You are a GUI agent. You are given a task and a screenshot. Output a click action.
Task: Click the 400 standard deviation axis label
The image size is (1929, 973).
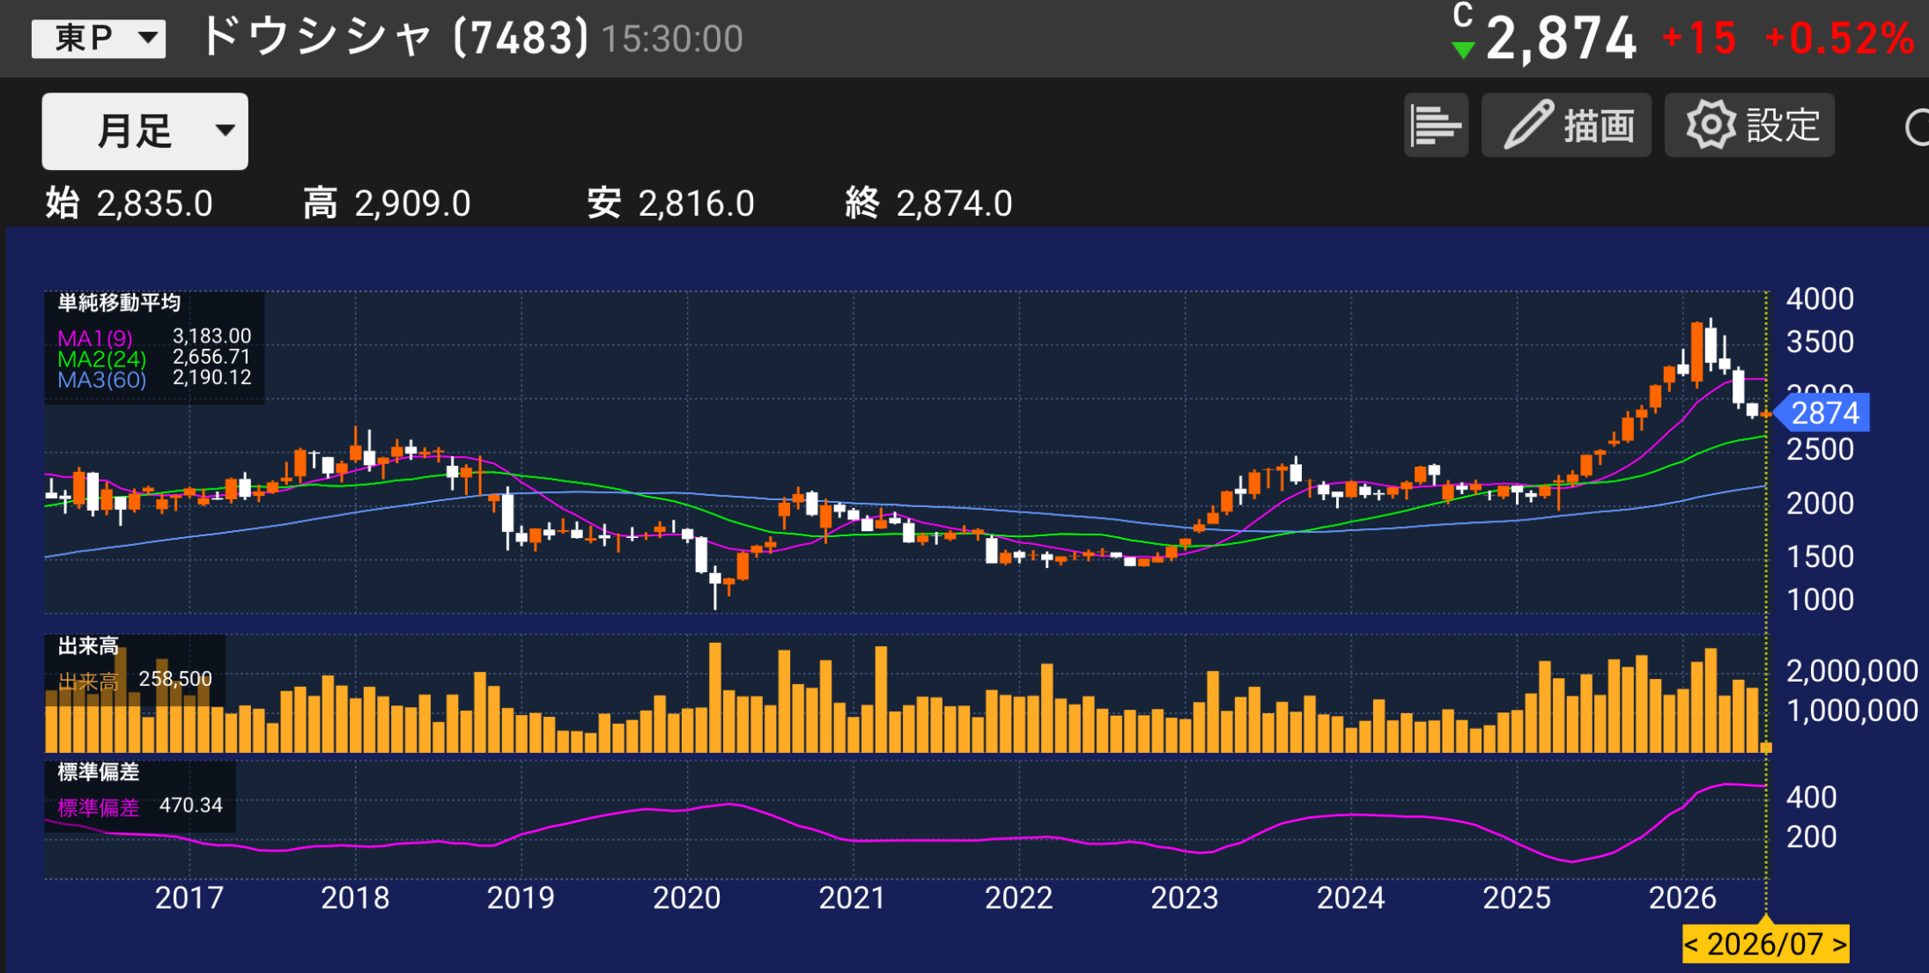point(1811,797)
